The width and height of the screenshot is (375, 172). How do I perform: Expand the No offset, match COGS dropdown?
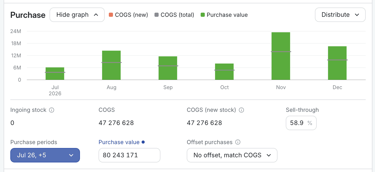(x=232, y=155)
